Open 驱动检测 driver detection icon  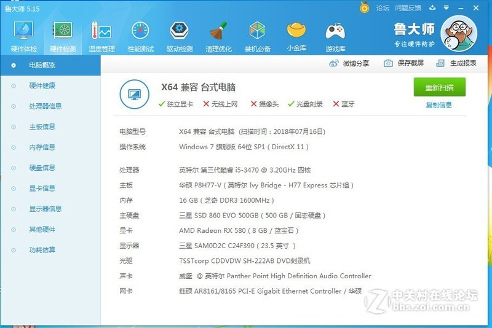click(180, 36)
